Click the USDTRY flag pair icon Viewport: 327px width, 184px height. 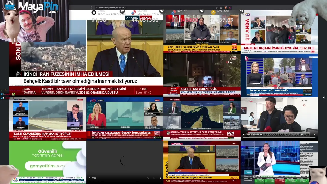[x=133, y=13]
